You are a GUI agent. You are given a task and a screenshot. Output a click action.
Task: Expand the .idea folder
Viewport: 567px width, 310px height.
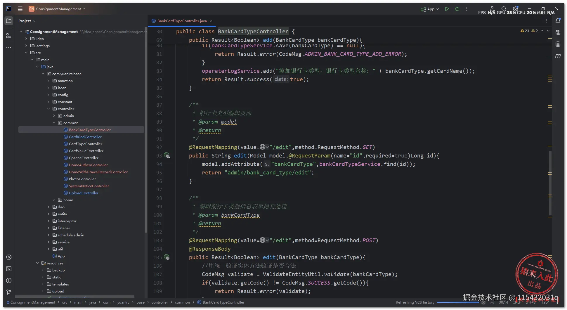pyautogui.click(x=26, y=39)
